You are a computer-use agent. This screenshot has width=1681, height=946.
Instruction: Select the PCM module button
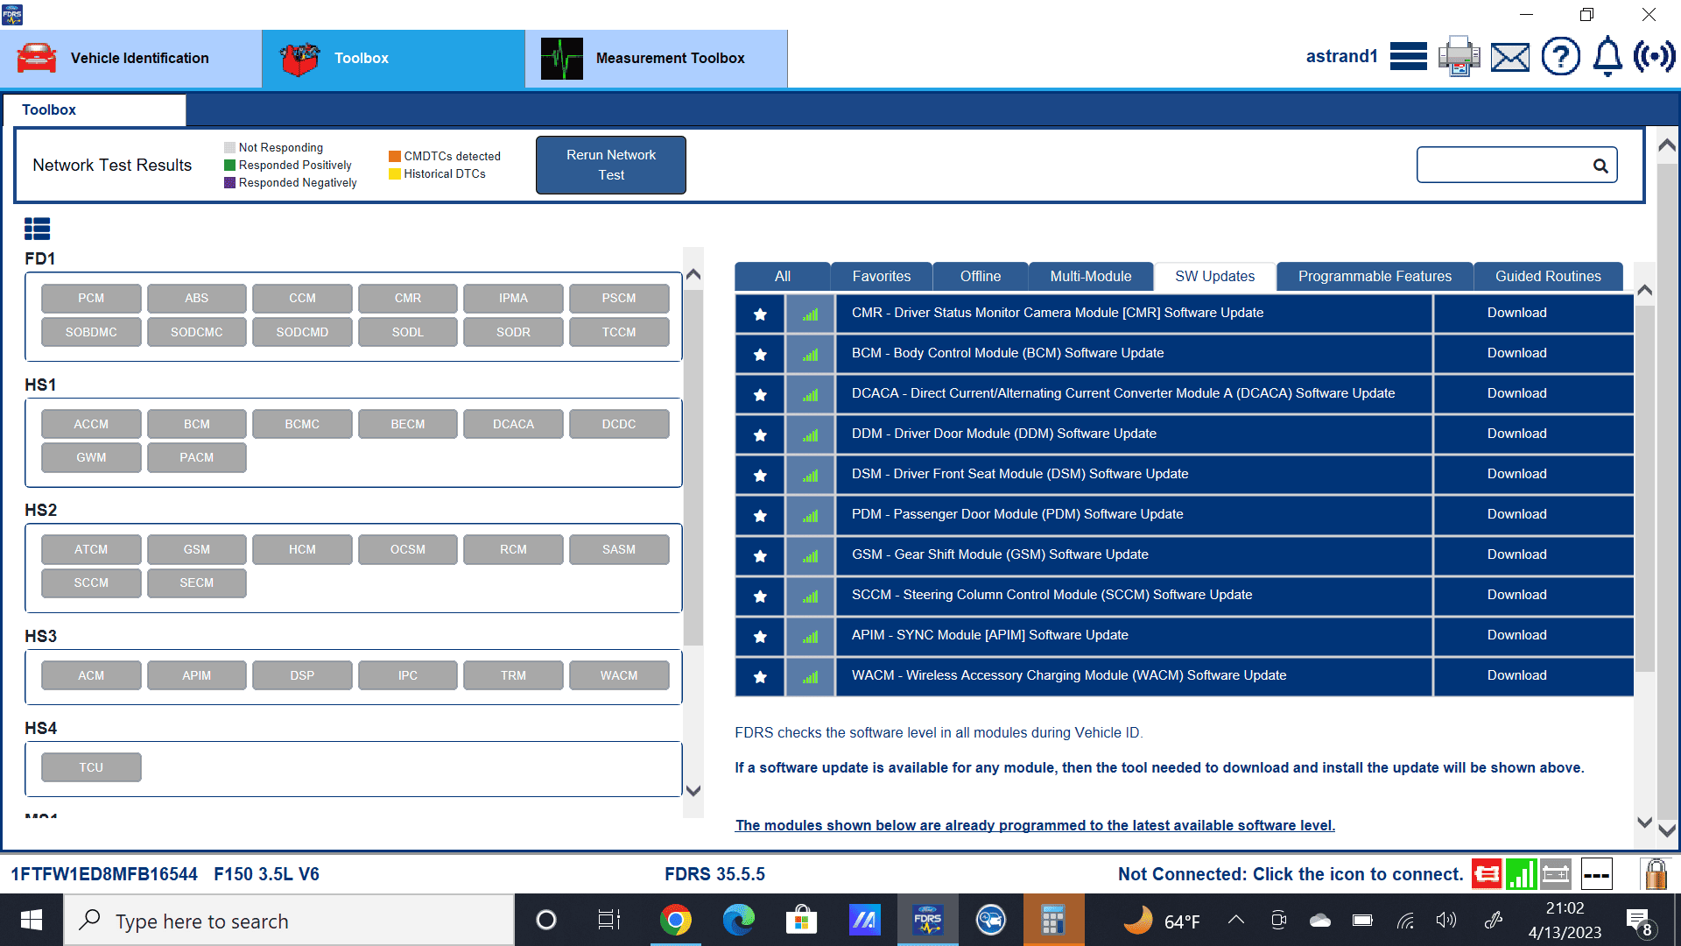tap(91, 299)
